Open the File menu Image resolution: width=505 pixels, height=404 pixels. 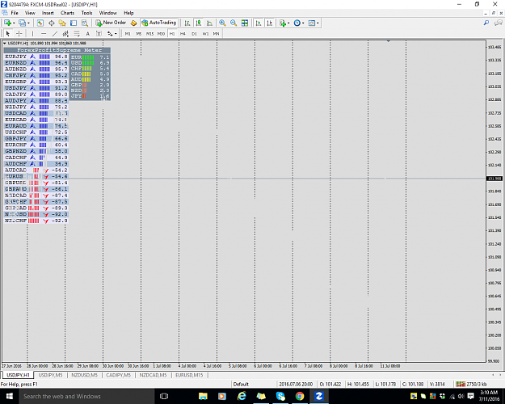pyautogui.click(x=15, y=13)
